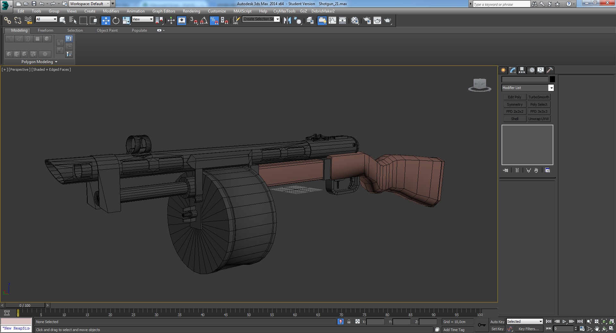Toggle Window/Crossing selection mode
The image size is (616, 333).
93,20
